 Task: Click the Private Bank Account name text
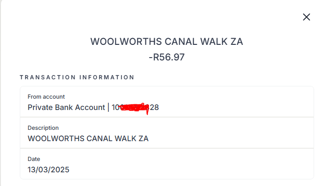[66, 107]
